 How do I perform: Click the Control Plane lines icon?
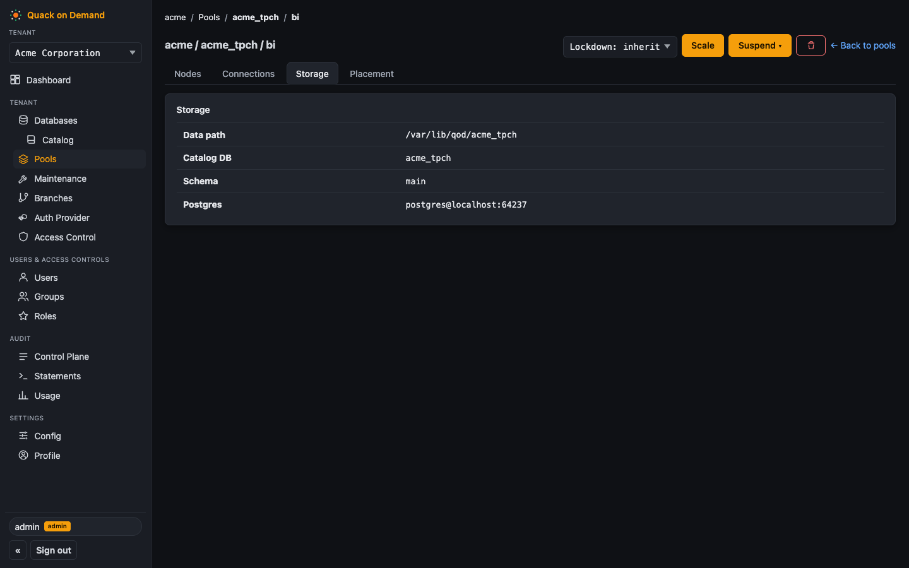coord(23,356)
